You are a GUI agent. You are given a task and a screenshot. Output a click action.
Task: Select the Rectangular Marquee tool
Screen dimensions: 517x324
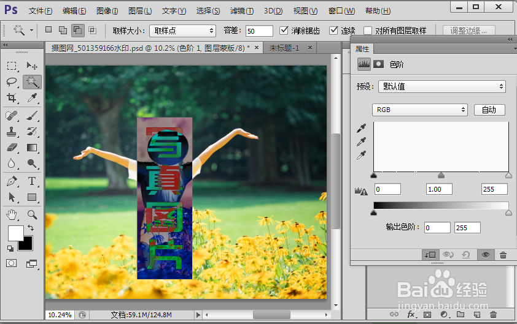click(x=12, y=66)
